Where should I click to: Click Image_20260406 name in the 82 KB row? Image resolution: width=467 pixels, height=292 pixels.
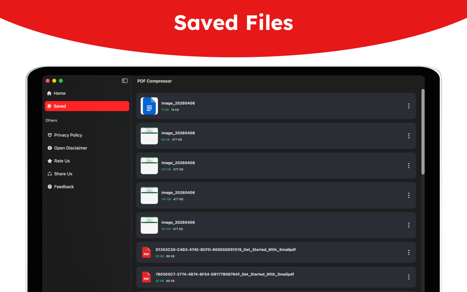(178, 133)
